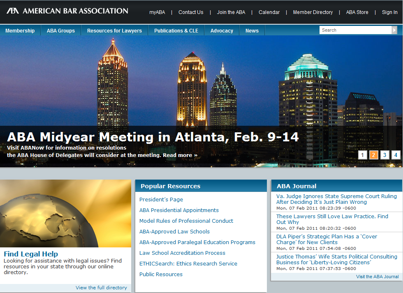Show slide 1 of the banner
This screenshot has width=403, height=293.
point(362,155)
